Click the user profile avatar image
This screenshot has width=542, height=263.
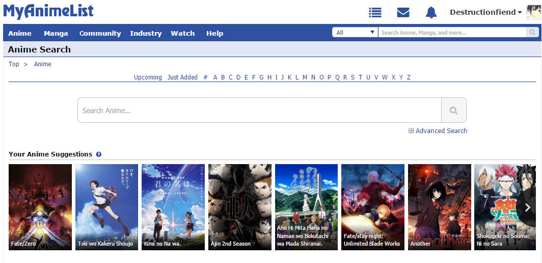[533, 12]
